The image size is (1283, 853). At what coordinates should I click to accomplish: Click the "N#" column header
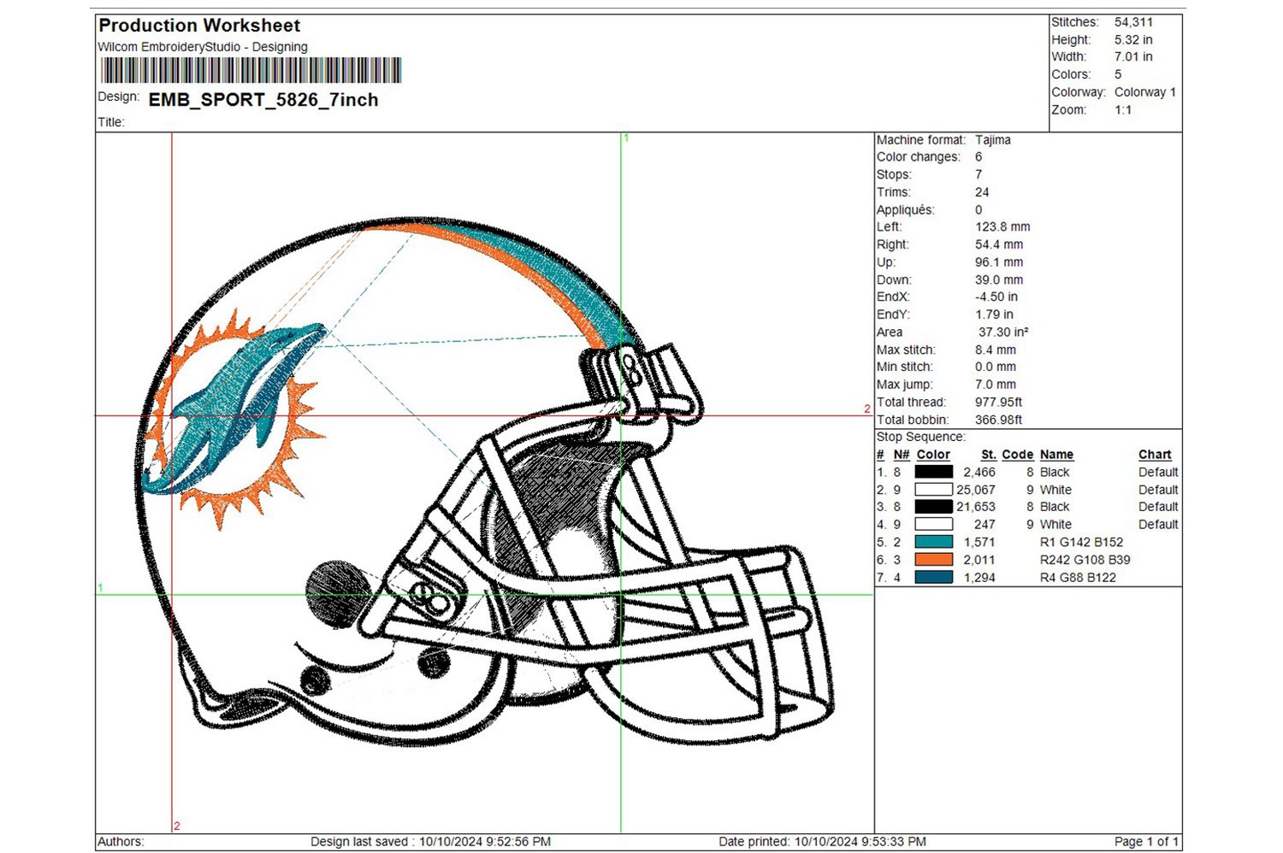point(902,455)
